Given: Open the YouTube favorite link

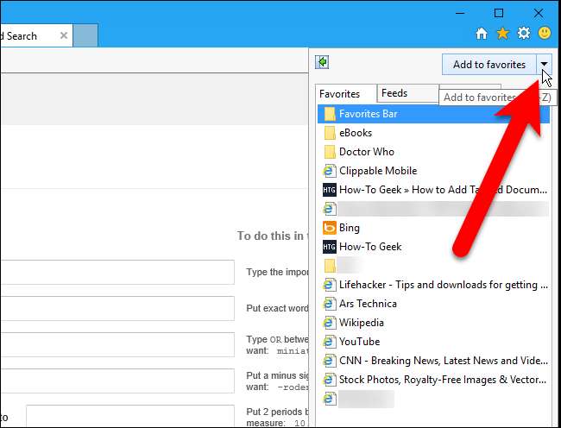Looking at the screenshot, I should (x=359, y=342).
